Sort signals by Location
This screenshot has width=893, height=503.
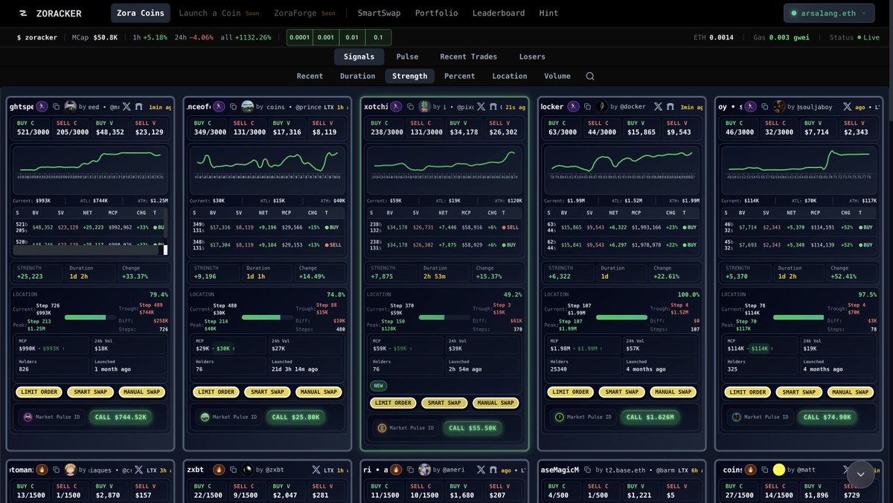[510, 76]
